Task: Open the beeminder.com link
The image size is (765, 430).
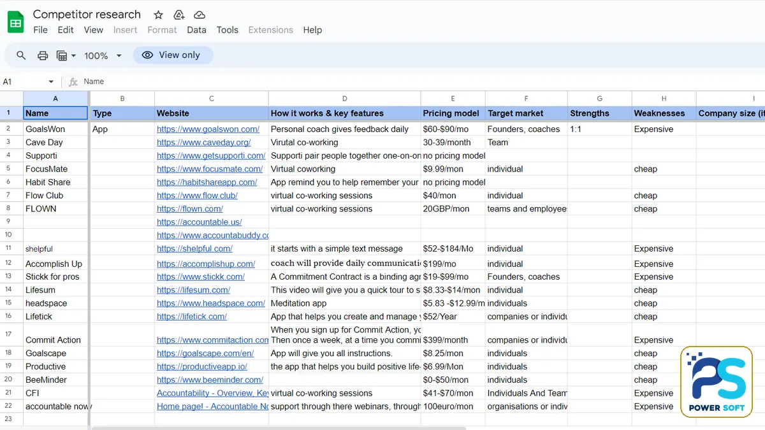Action: [209, 380]
